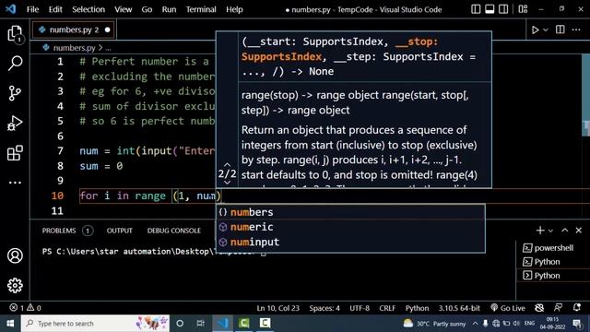Screen dimensions: 590x332
Task: Open notifications bell in status bar
Action: pos(576,308)
